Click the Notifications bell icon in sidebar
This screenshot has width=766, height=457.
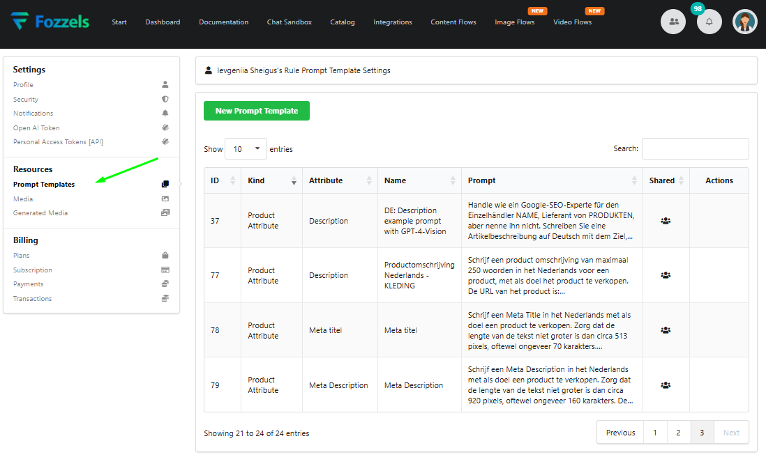165,113
